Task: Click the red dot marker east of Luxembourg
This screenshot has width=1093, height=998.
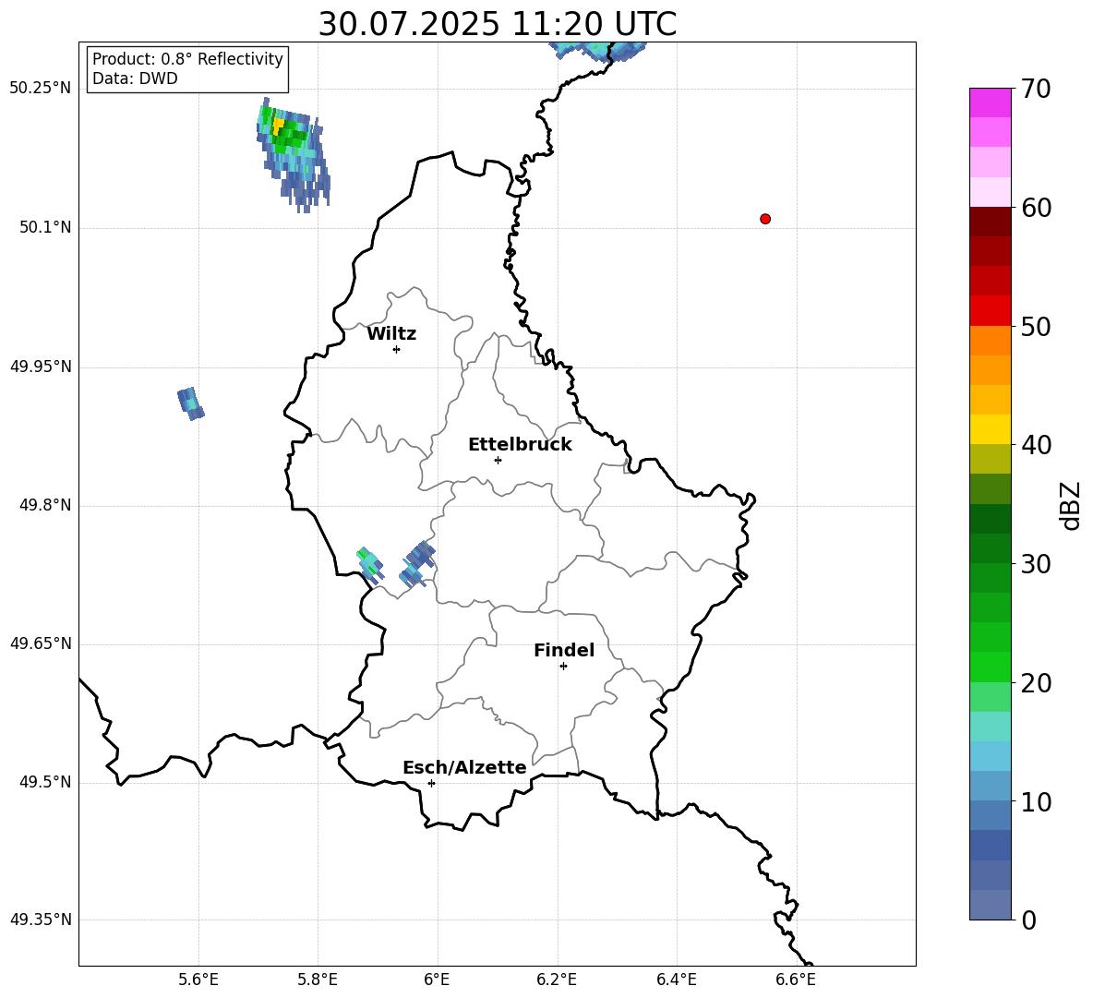Action: tap(764, 219)
